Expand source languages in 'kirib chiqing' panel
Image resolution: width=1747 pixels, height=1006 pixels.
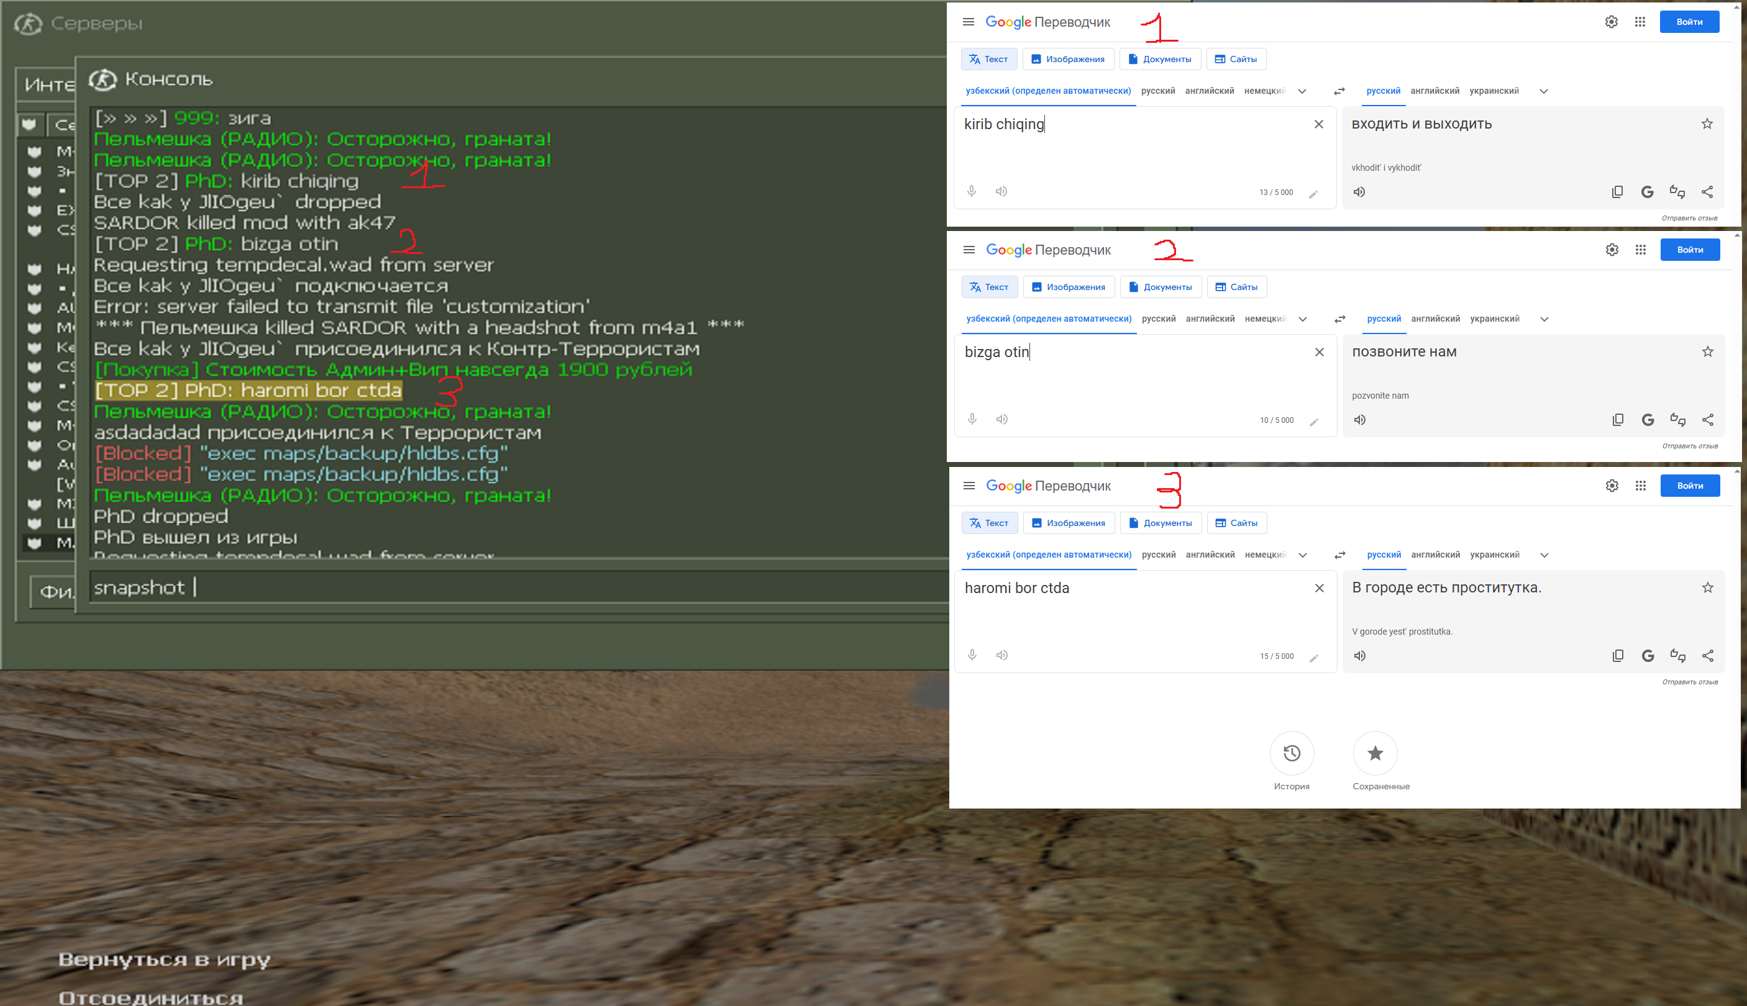click(x=1302, y=91)
